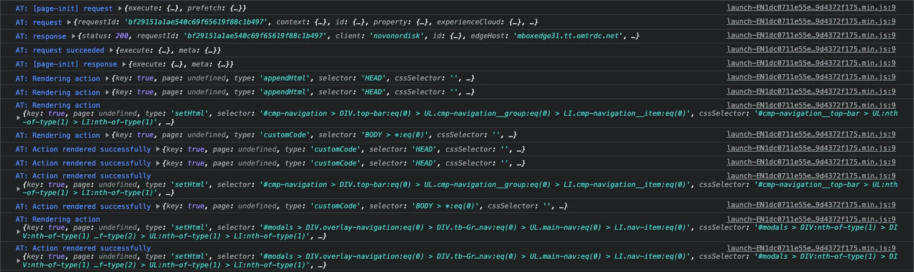Open source link for Rendering action customCode BODY row
The image size is (914, 272).
[x=811, y=134]
